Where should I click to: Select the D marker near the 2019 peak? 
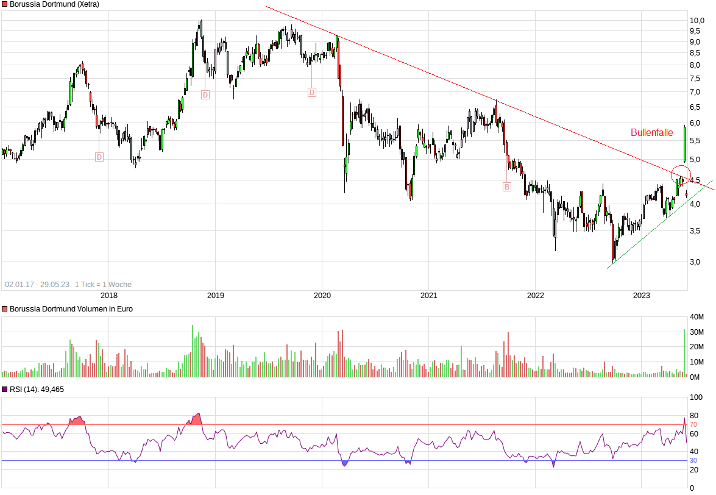coord(205,95)
